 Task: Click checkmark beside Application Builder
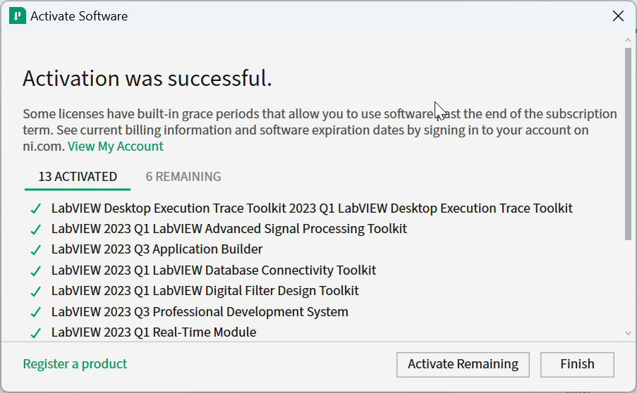[x=36, y=250]
